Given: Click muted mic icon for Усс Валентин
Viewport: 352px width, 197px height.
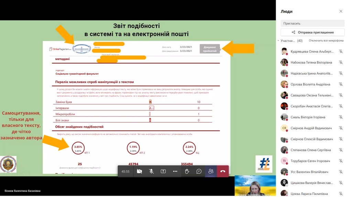Looking at the screenshot, I should pos(341,172).
